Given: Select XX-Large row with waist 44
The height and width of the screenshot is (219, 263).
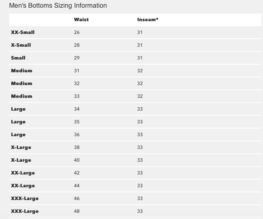Looking at the screenshot, I should (x=135, y=186).
